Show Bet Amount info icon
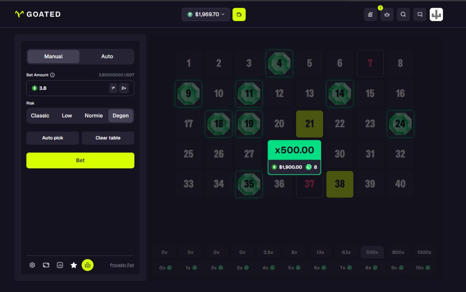The height and width of the screenshot is (292, 466). [x=52, y=75]
